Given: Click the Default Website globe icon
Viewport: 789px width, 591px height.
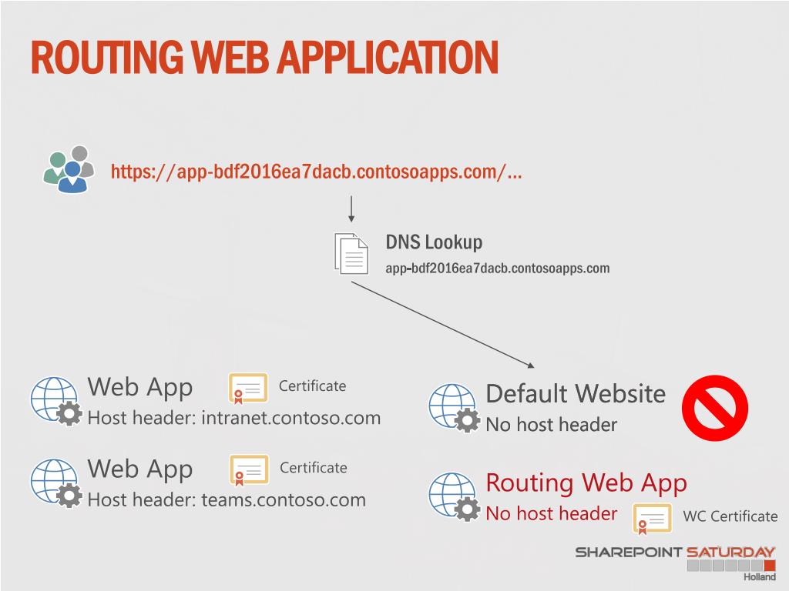Looking at the screenshot, I should [455, 408].
